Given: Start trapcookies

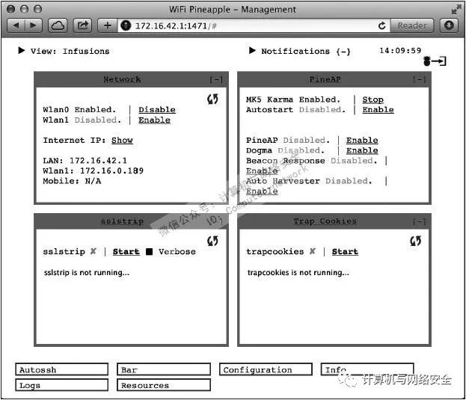Looking at the screenshot, I should coord(345,252).
